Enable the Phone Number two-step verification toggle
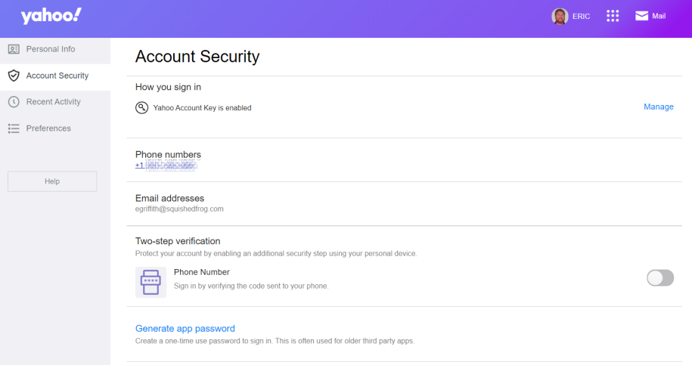This screenshot has height=365, width=692. 660,278
